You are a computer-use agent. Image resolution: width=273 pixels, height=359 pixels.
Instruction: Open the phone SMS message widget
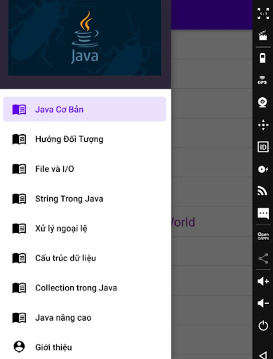(x=263, y=214)
